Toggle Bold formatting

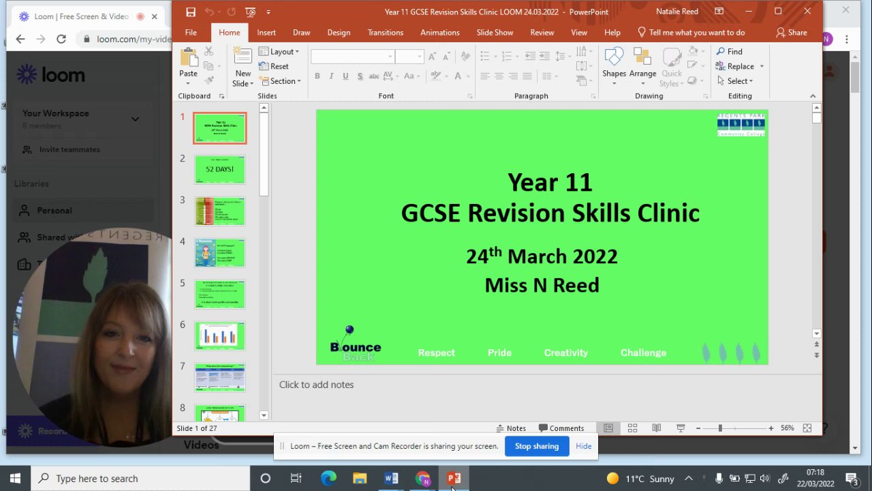[x=317, y=76]
